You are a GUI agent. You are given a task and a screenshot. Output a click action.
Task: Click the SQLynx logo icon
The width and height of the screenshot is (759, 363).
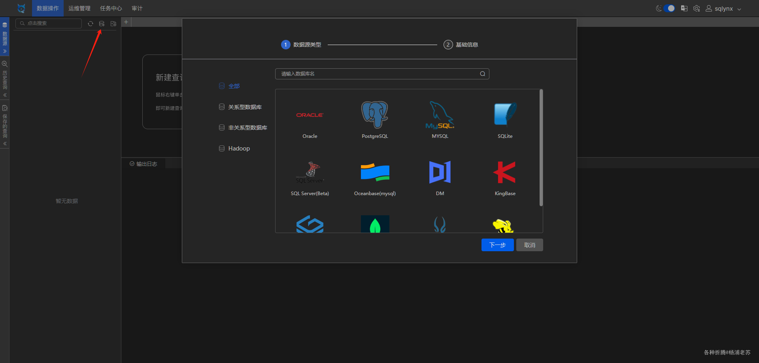pyautogui.click(x=21, y=8)
